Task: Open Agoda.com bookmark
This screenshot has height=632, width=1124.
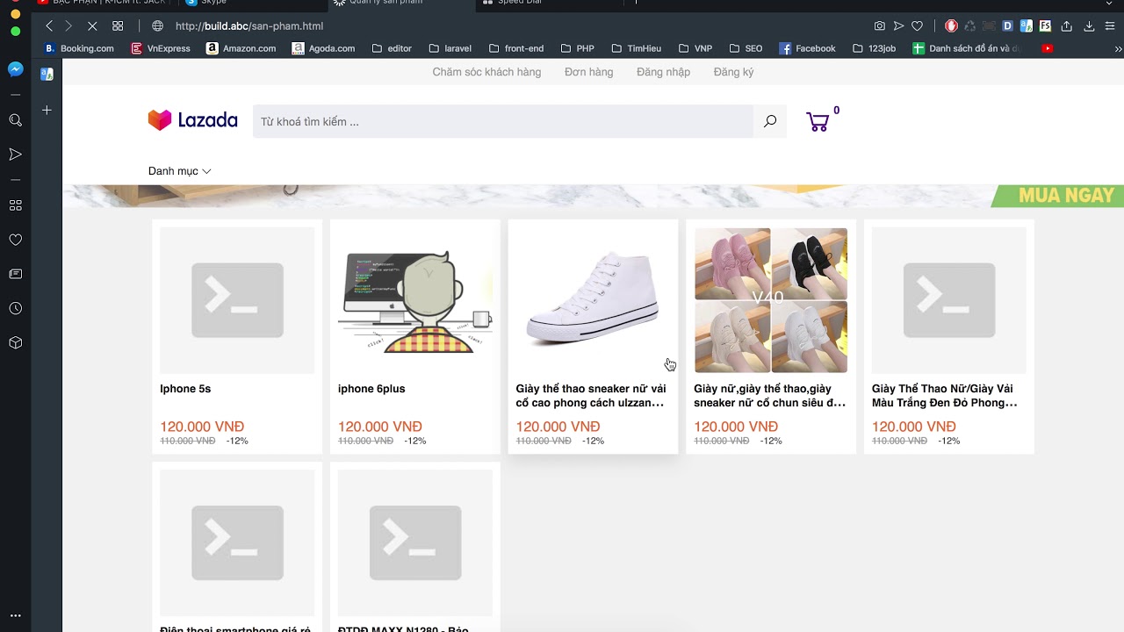Action: click(x=323, y=48)
